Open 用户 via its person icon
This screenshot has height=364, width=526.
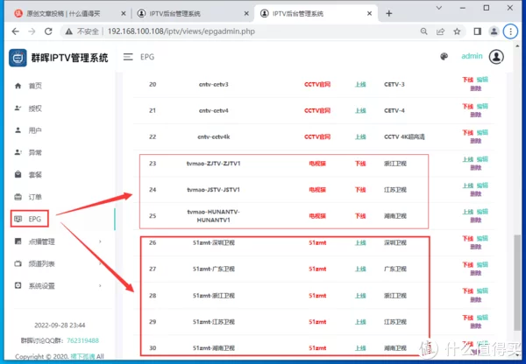pyautogui.click(x=18, y=129)
